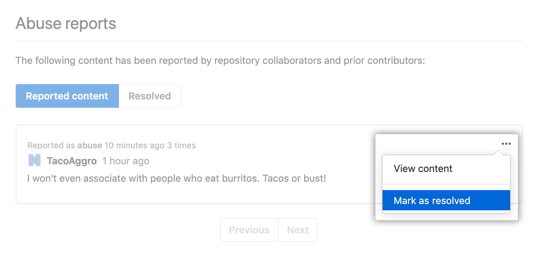Click the Abuse reports heading
Viewport: 537px width, 256px height.
click(x=66, y=24)
